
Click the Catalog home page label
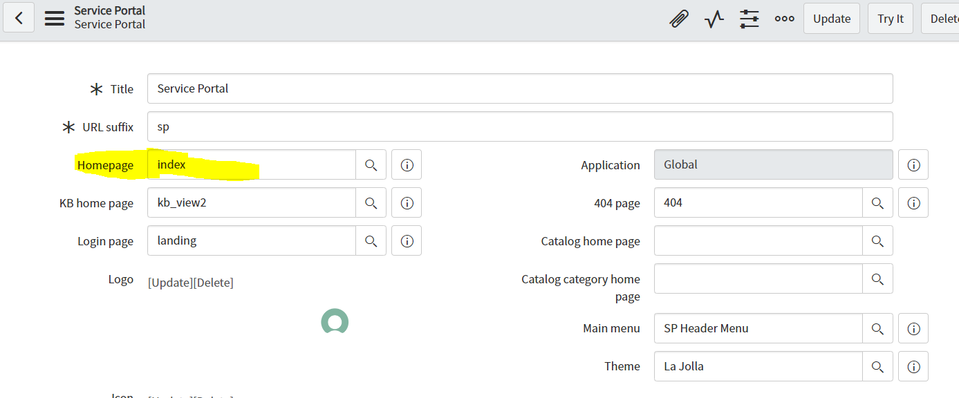pos(590,241)
